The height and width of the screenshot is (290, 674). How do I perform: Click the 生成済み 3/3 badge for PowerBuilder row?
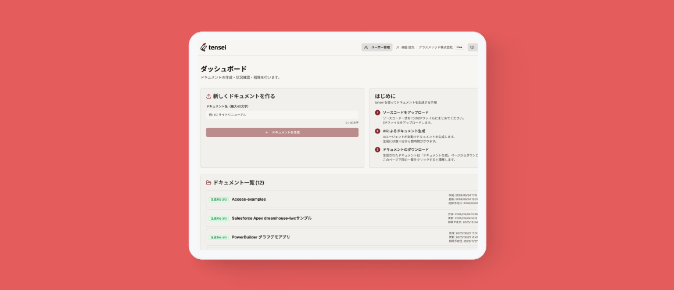pyautogui.click(x=218, y=237)
